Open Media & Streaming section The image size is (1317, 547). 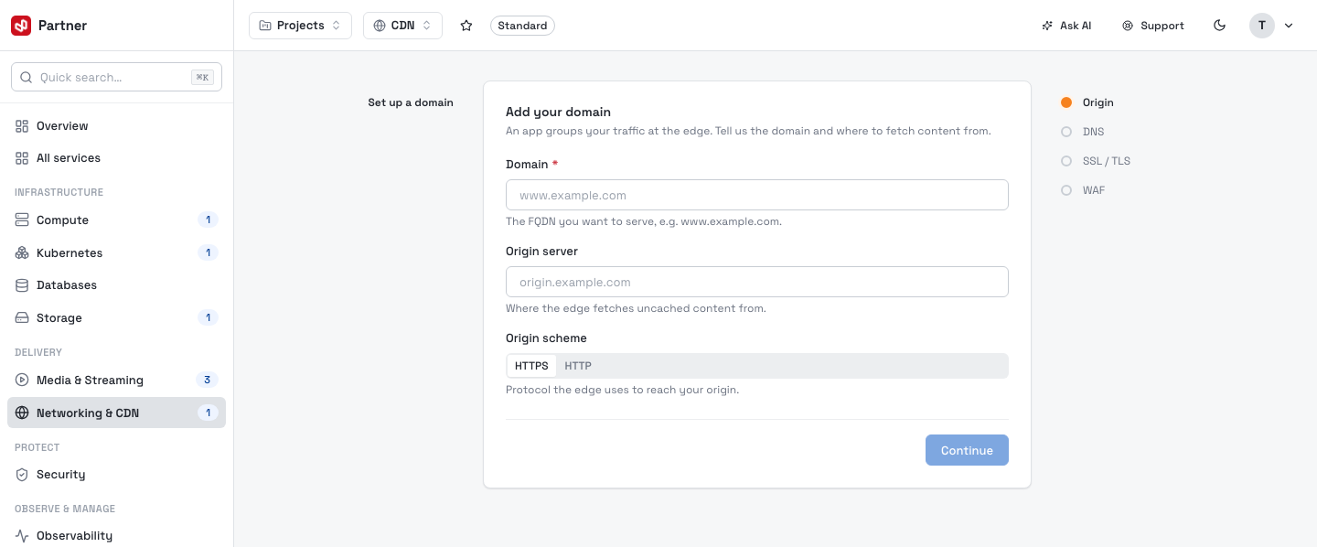click(116, 381)
